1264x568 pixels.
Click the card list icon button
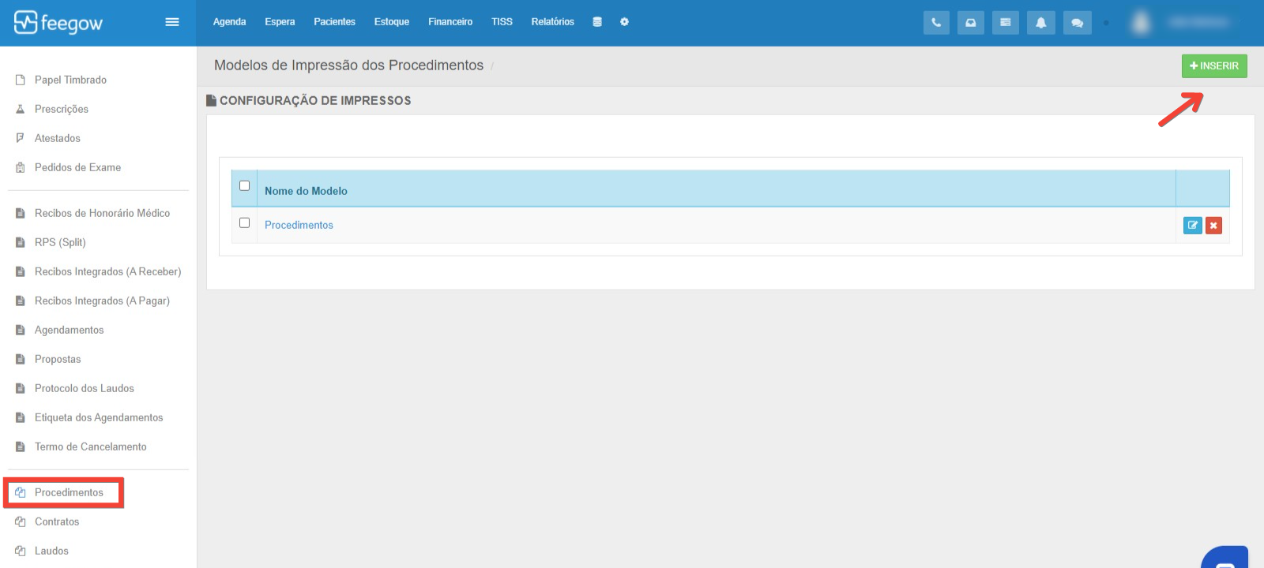(x=1006, y=23)
